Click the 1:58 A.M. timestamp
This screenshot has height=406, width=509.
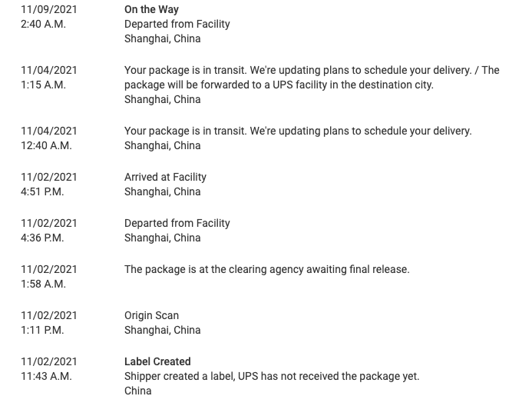pos(43,284)
